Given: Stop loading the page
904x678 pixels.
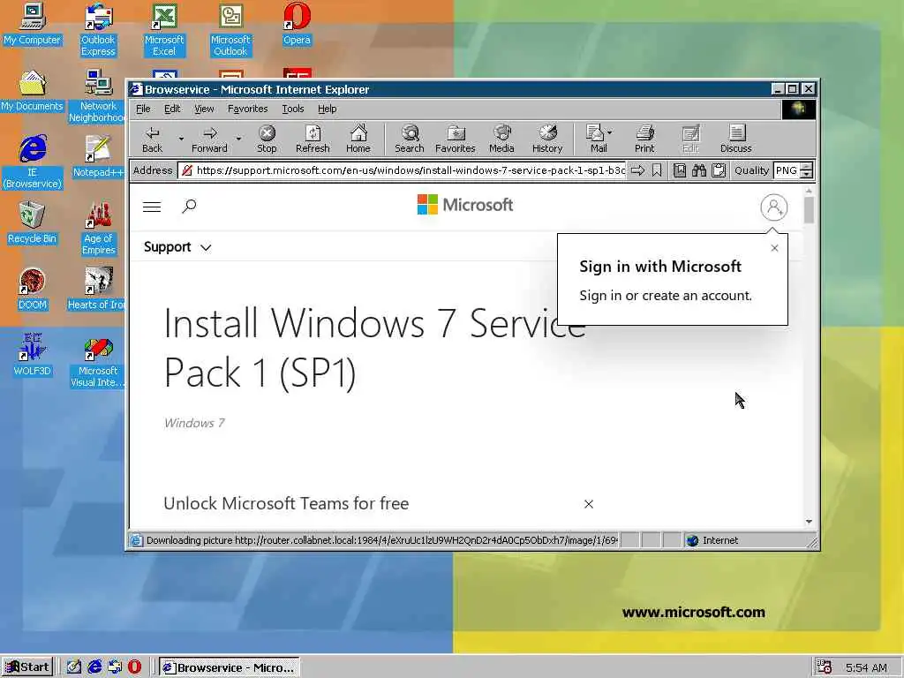Looking at the screenshot, I should 267,139.
